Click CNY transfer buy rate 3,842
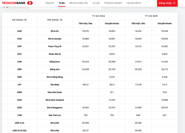This screenshot has height=133, width=185. pos(112,54)
